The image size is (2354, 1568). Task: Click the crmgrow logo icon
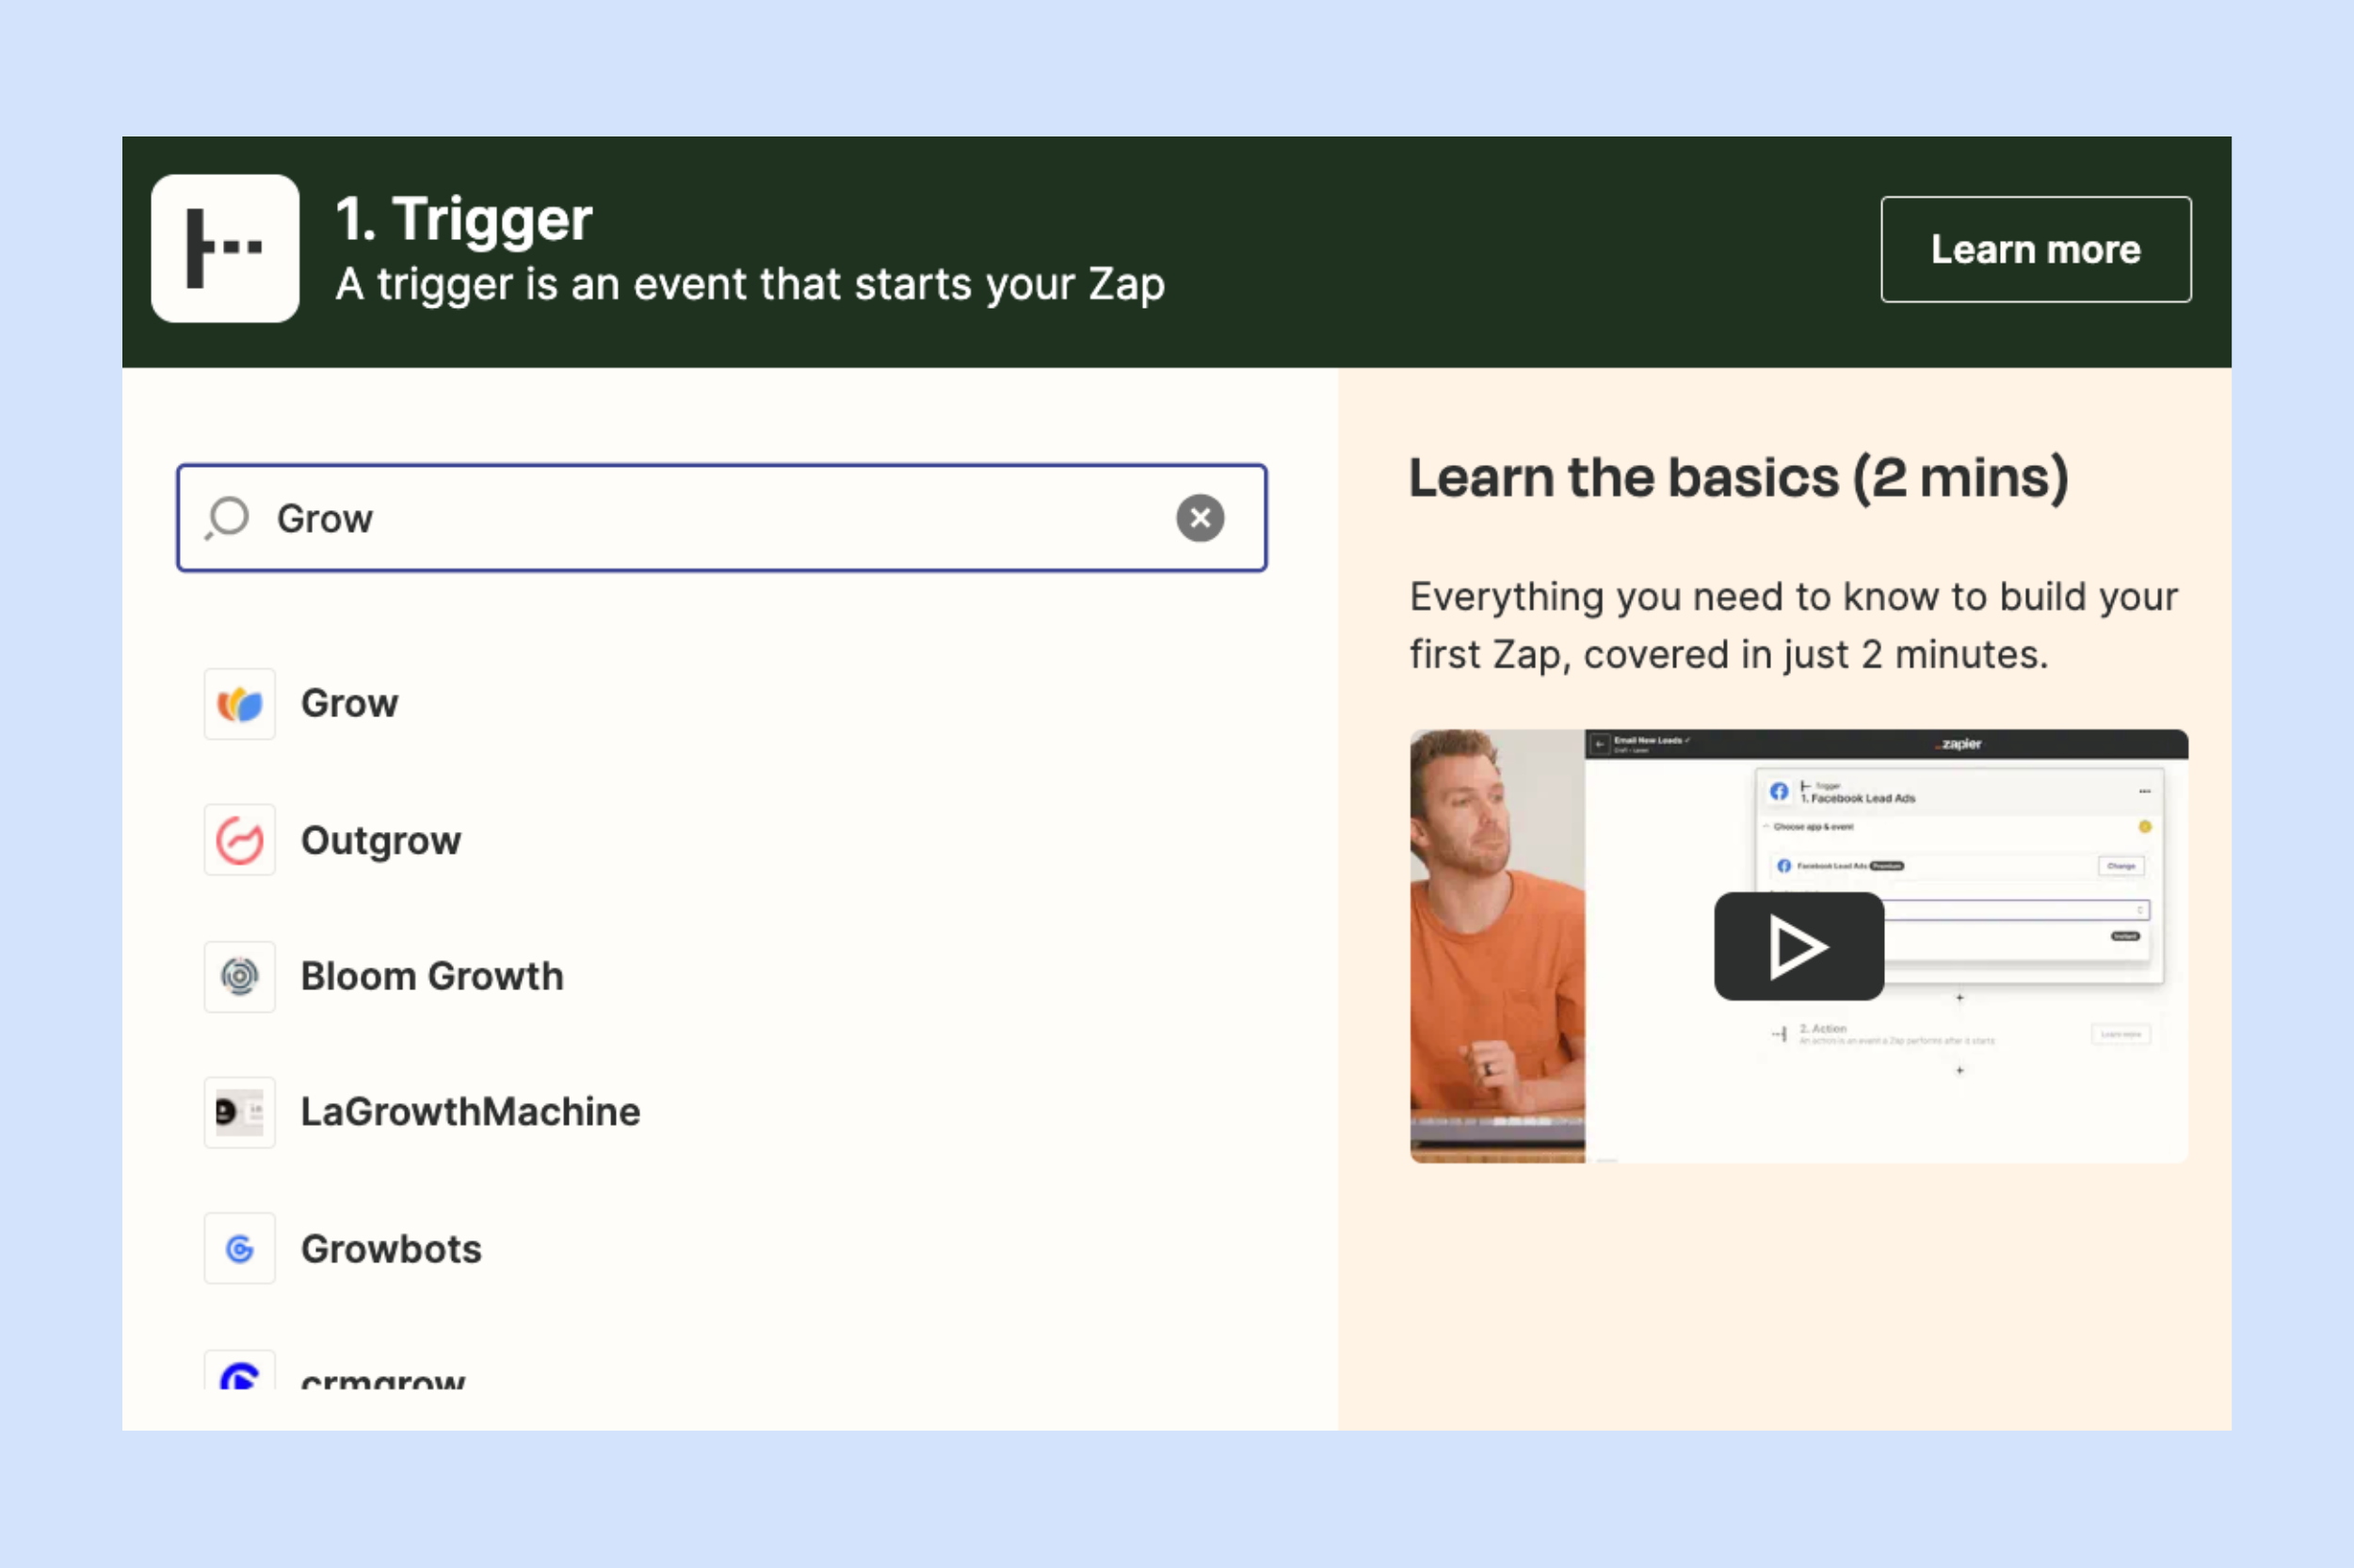point(240,1370)
